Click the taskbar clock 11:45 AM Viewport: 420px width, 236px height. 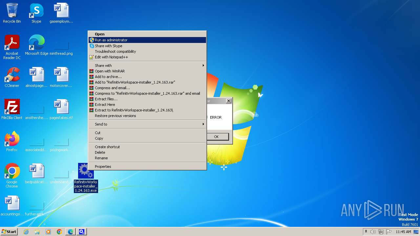403,232
